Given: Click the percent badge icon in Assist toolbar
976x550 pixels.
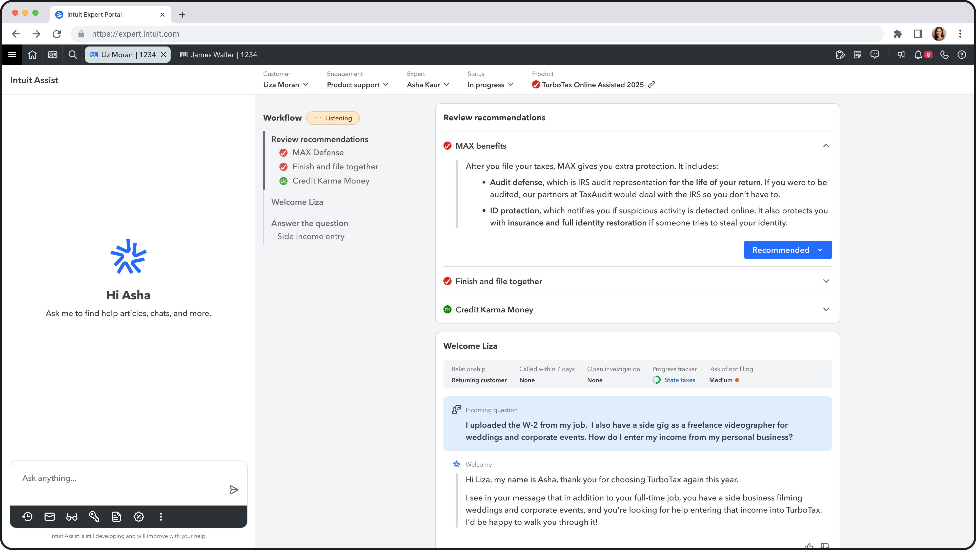Looking at the screenshot, I should [139, 517].
